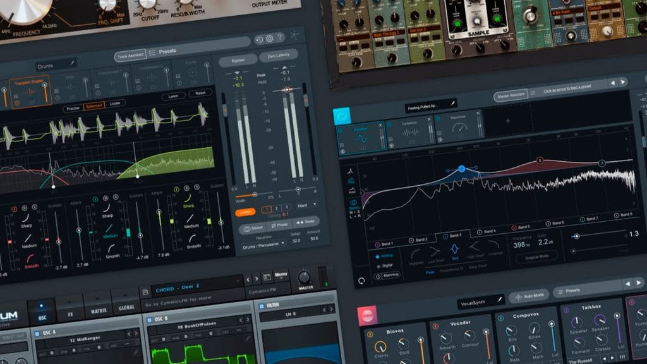Toggle the Biovox module power button
The width and height of the screenshot is (647, 364).
pos(370,334)
